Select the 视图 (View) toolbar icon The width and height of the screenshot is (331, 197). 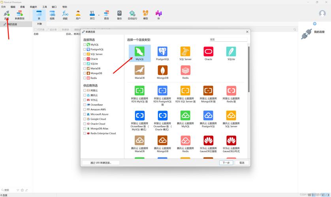click(x=52, y=15)
